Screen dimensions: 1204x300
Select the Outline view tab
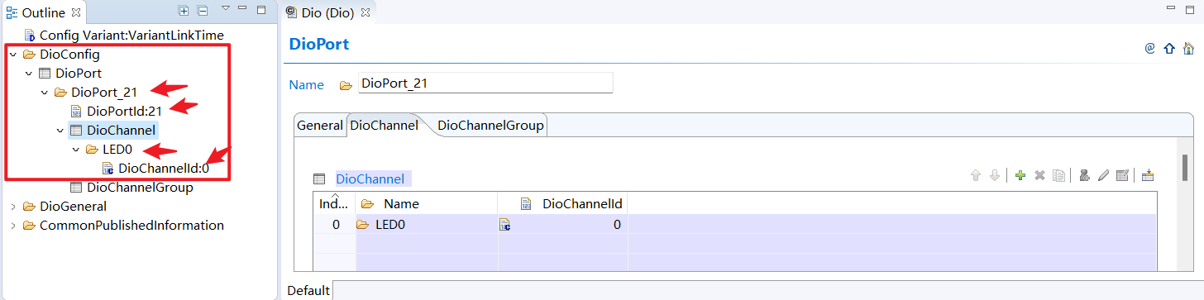[x=44, y=12]
